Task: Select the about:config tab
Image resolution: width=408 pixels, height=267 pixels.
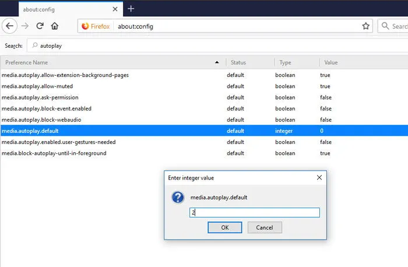Action: (x=71, y=9)
